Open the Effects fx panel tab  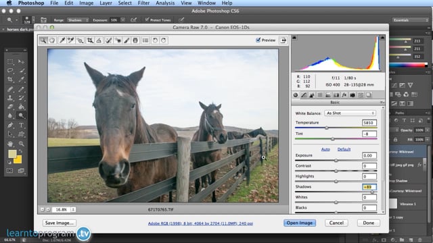[x=344, y=95]
